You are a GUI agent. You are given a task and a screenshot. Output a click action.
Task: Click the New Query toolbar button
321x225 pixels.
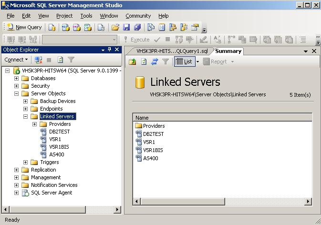click(24, 27)
